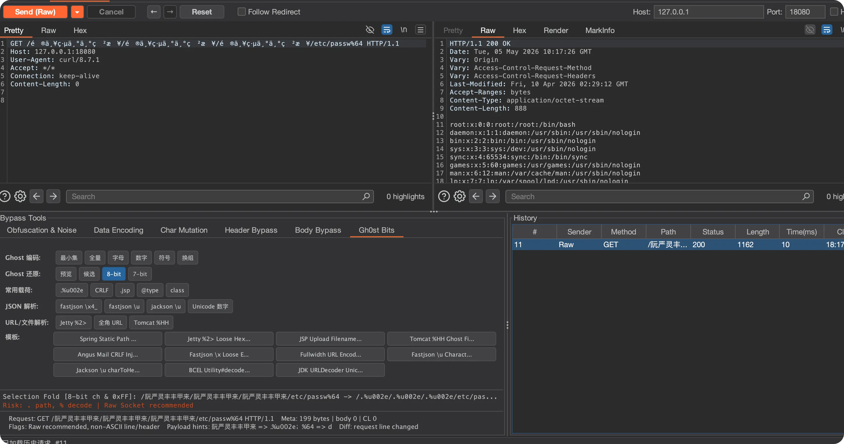Click vertical splitter handle beside History panel

(507, 325)
